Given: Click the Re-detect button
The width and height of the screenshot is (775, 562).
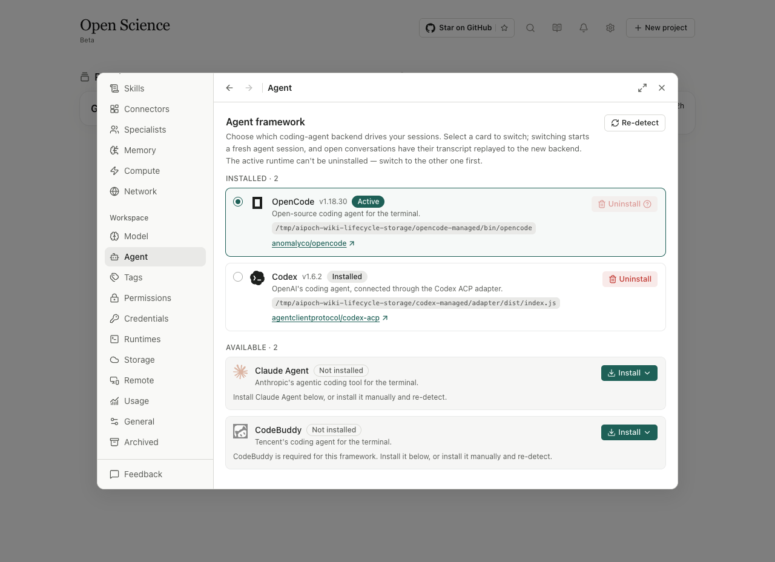Looking at the screenshot, I should [x=635, y=123].
